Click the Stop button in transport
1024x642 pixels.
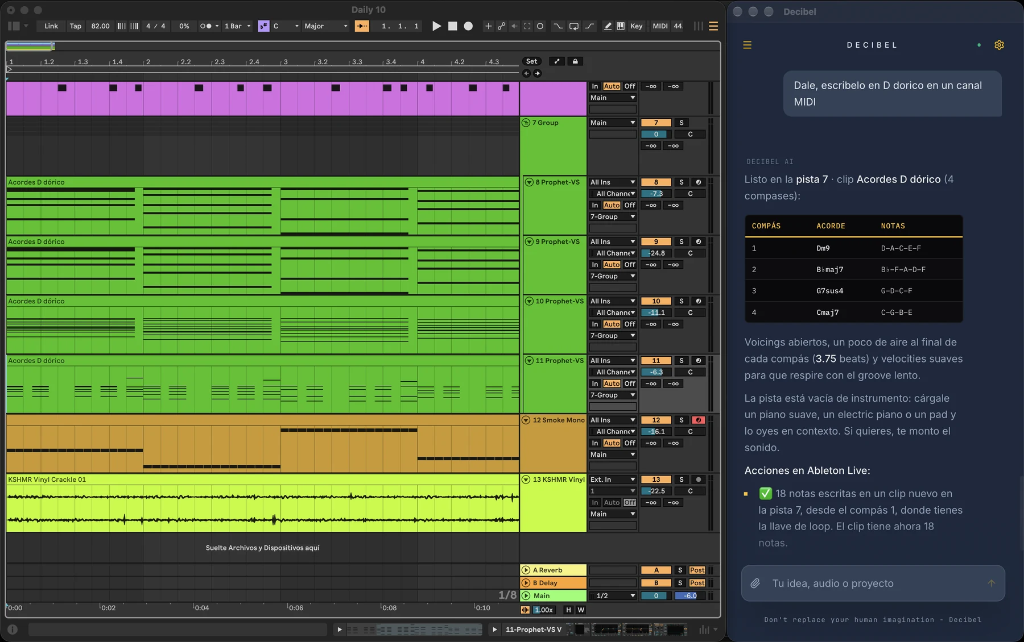[452, 26]
